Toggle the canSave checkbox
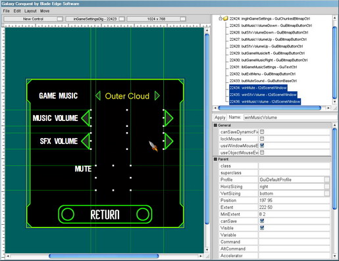Screen dimensions: 339x261 (x=262, y=221)
